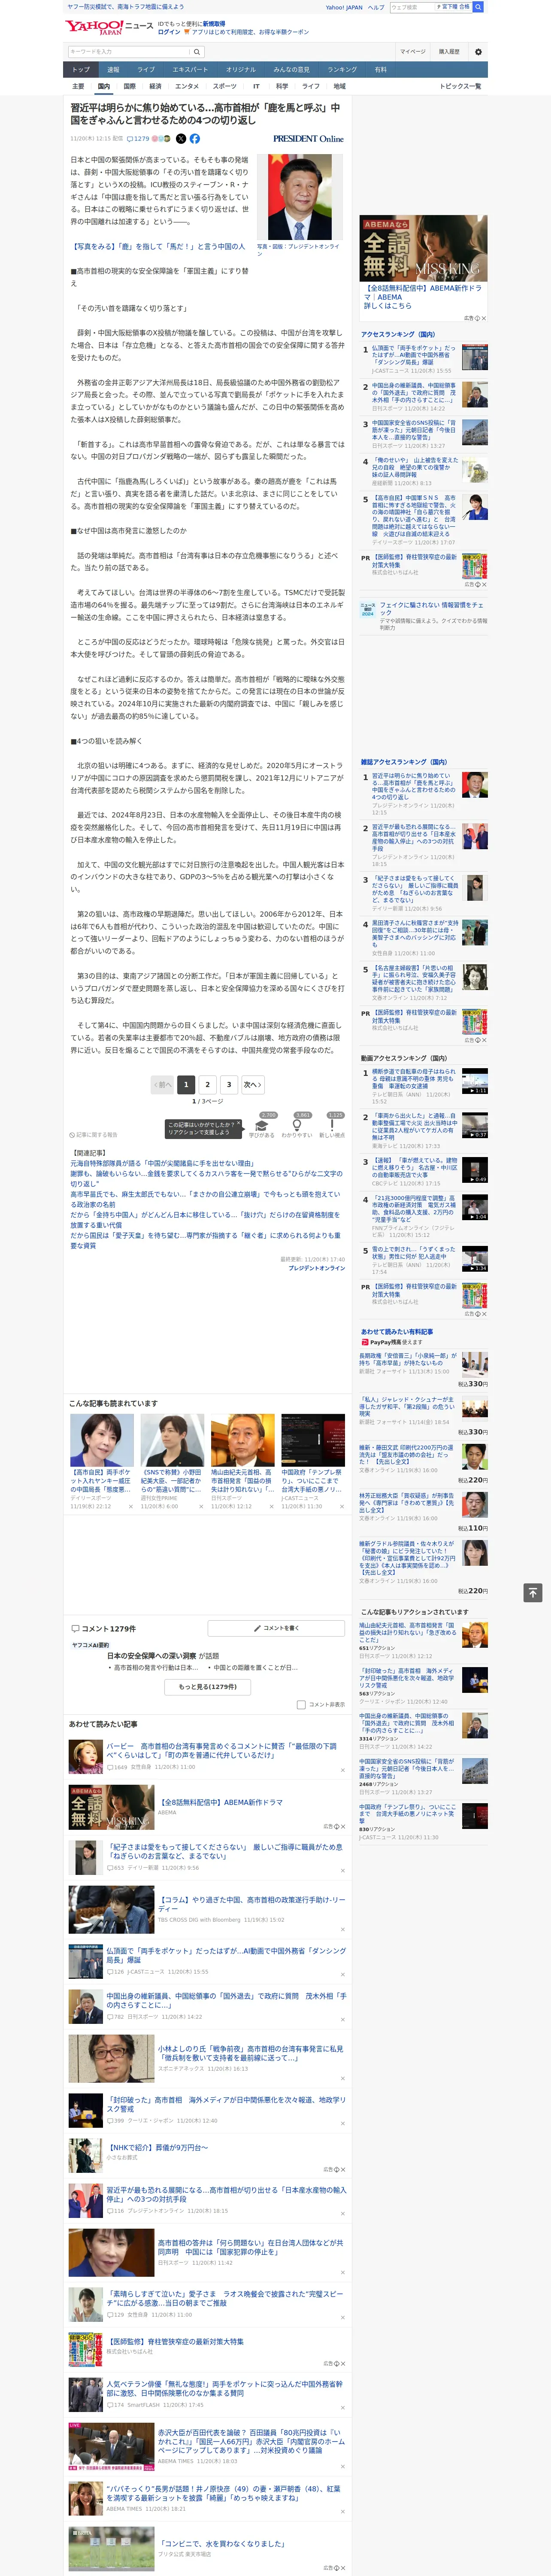Click the もっと見る(1279件) button
This screenshot has height=2576, width=551.
(208, 1686)
